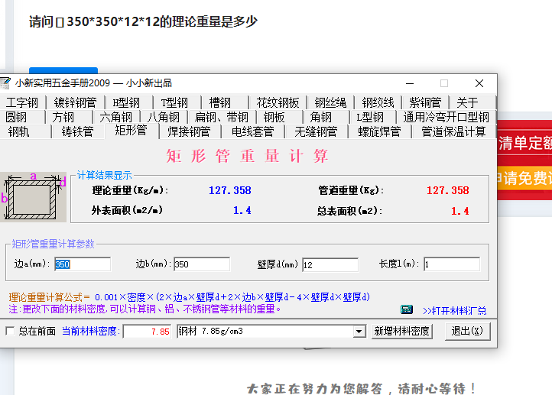
Task: Select the 花纹钢板 tab
Action: point(278,102)
